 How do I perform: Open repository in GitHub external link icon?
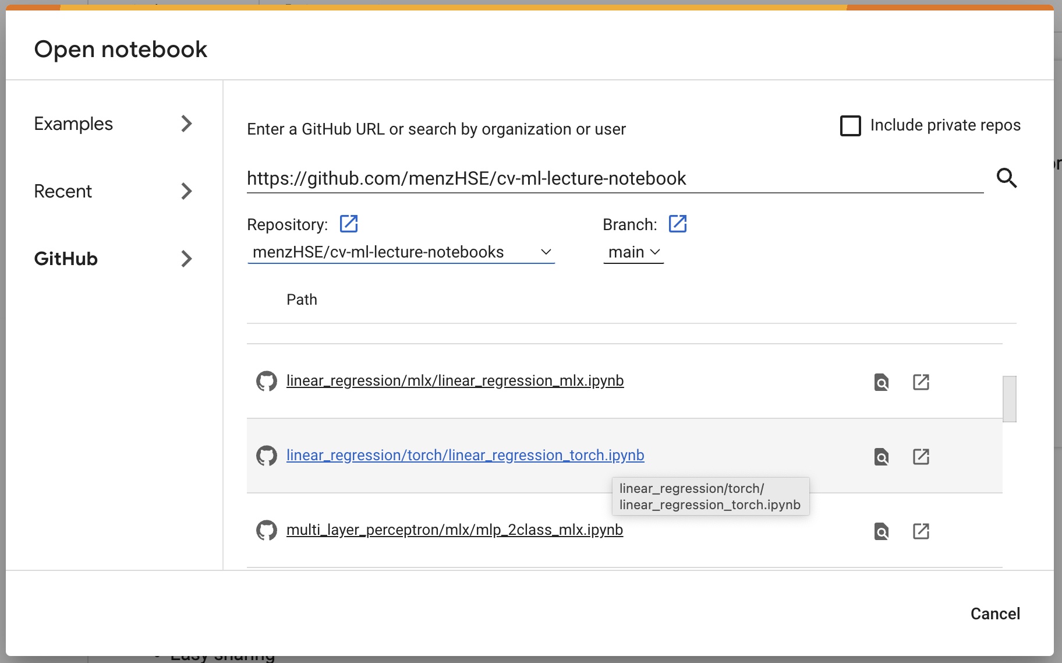tap(349, 224)
